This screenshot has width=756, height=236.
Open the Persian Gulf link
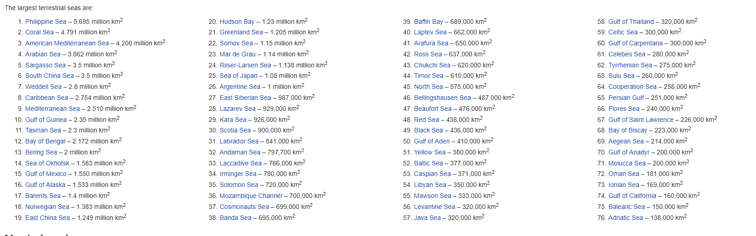click(626, 98)
